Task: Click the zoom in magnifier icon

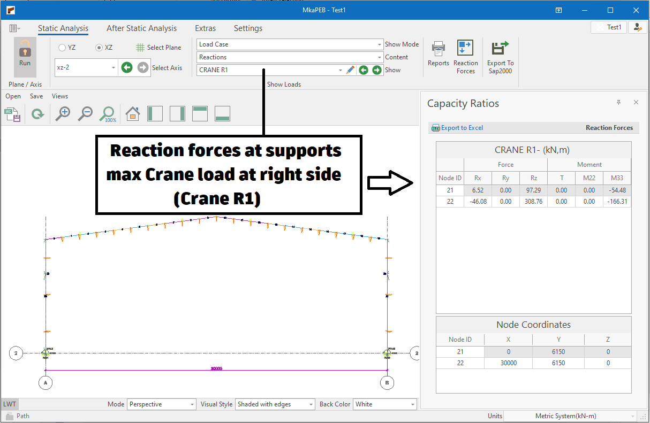Action: pyautogui.click(x=63, y=113)
